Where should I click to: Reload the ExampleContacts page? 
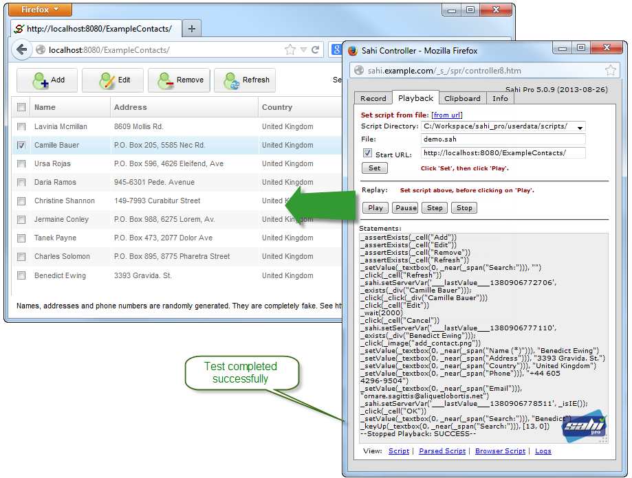click(315, 50)
